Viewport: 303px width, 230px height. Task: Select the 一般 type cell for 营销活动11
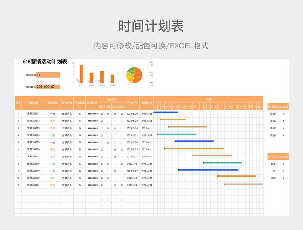tap(53, 114)
